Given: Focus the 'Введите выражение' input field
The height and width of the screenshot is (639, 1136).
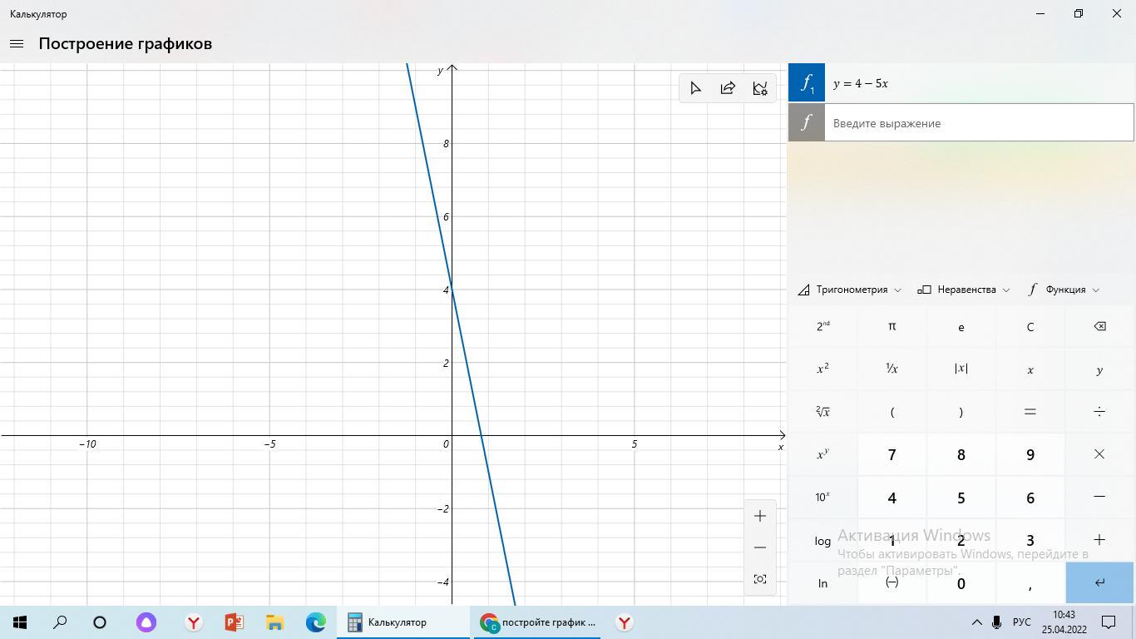Looking at the screenshot, I should pos(979,123).
